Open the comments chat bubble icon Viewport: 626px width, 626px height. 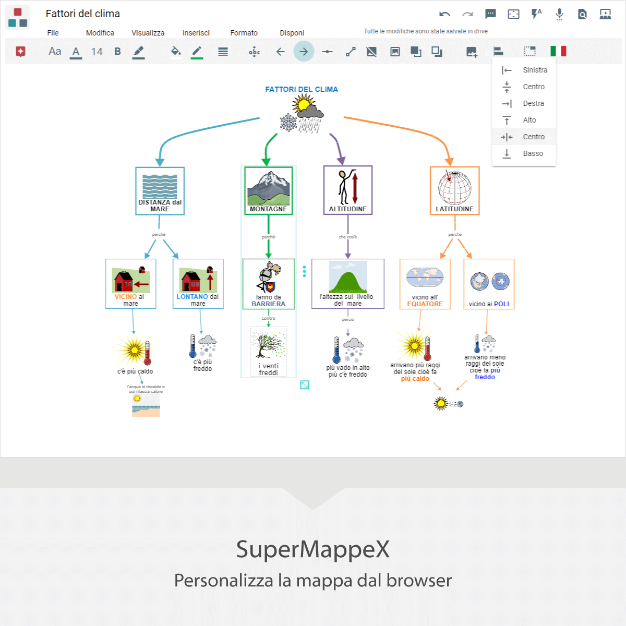(x=490, y=14)
